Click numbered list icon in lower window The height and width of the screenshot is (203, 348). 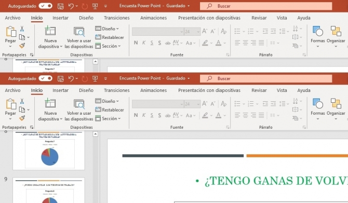pyautogui.click(x=250, y=104)
